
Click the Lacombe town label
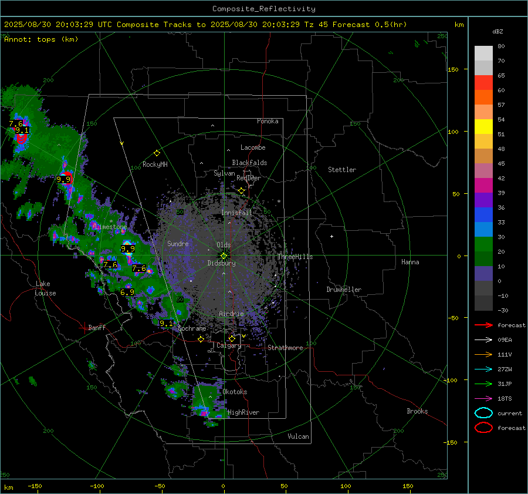(253, 147)
